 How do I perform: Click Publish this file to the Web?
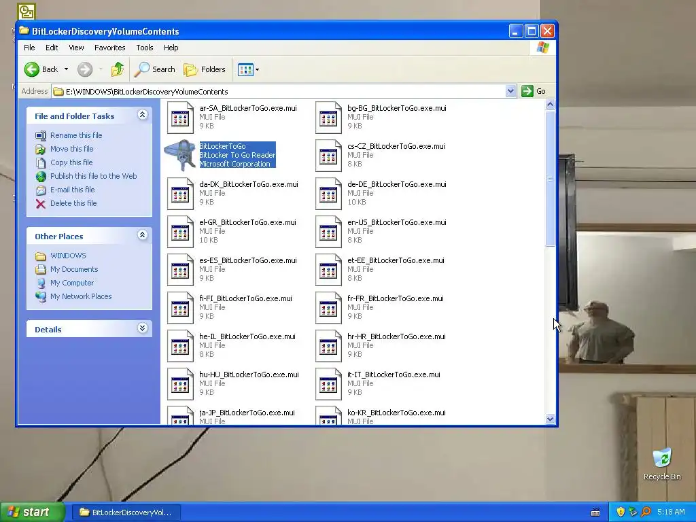point(93,176)
